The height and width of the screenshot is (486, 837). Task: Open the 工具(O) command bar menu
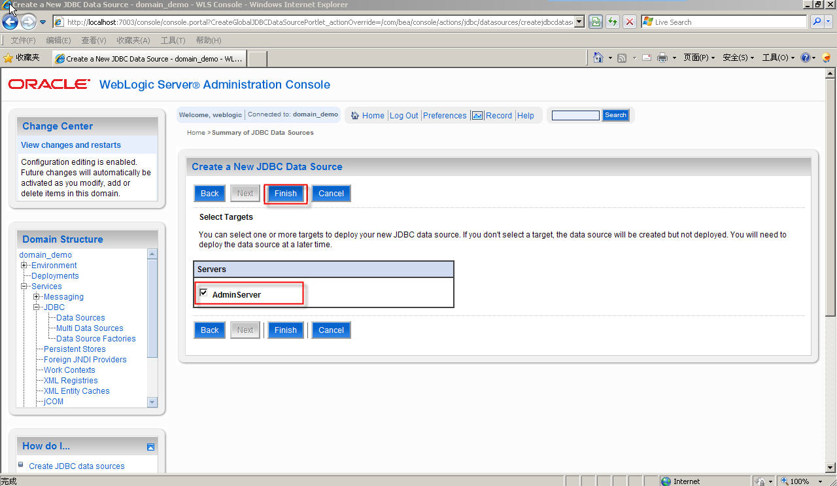(778, 58)
